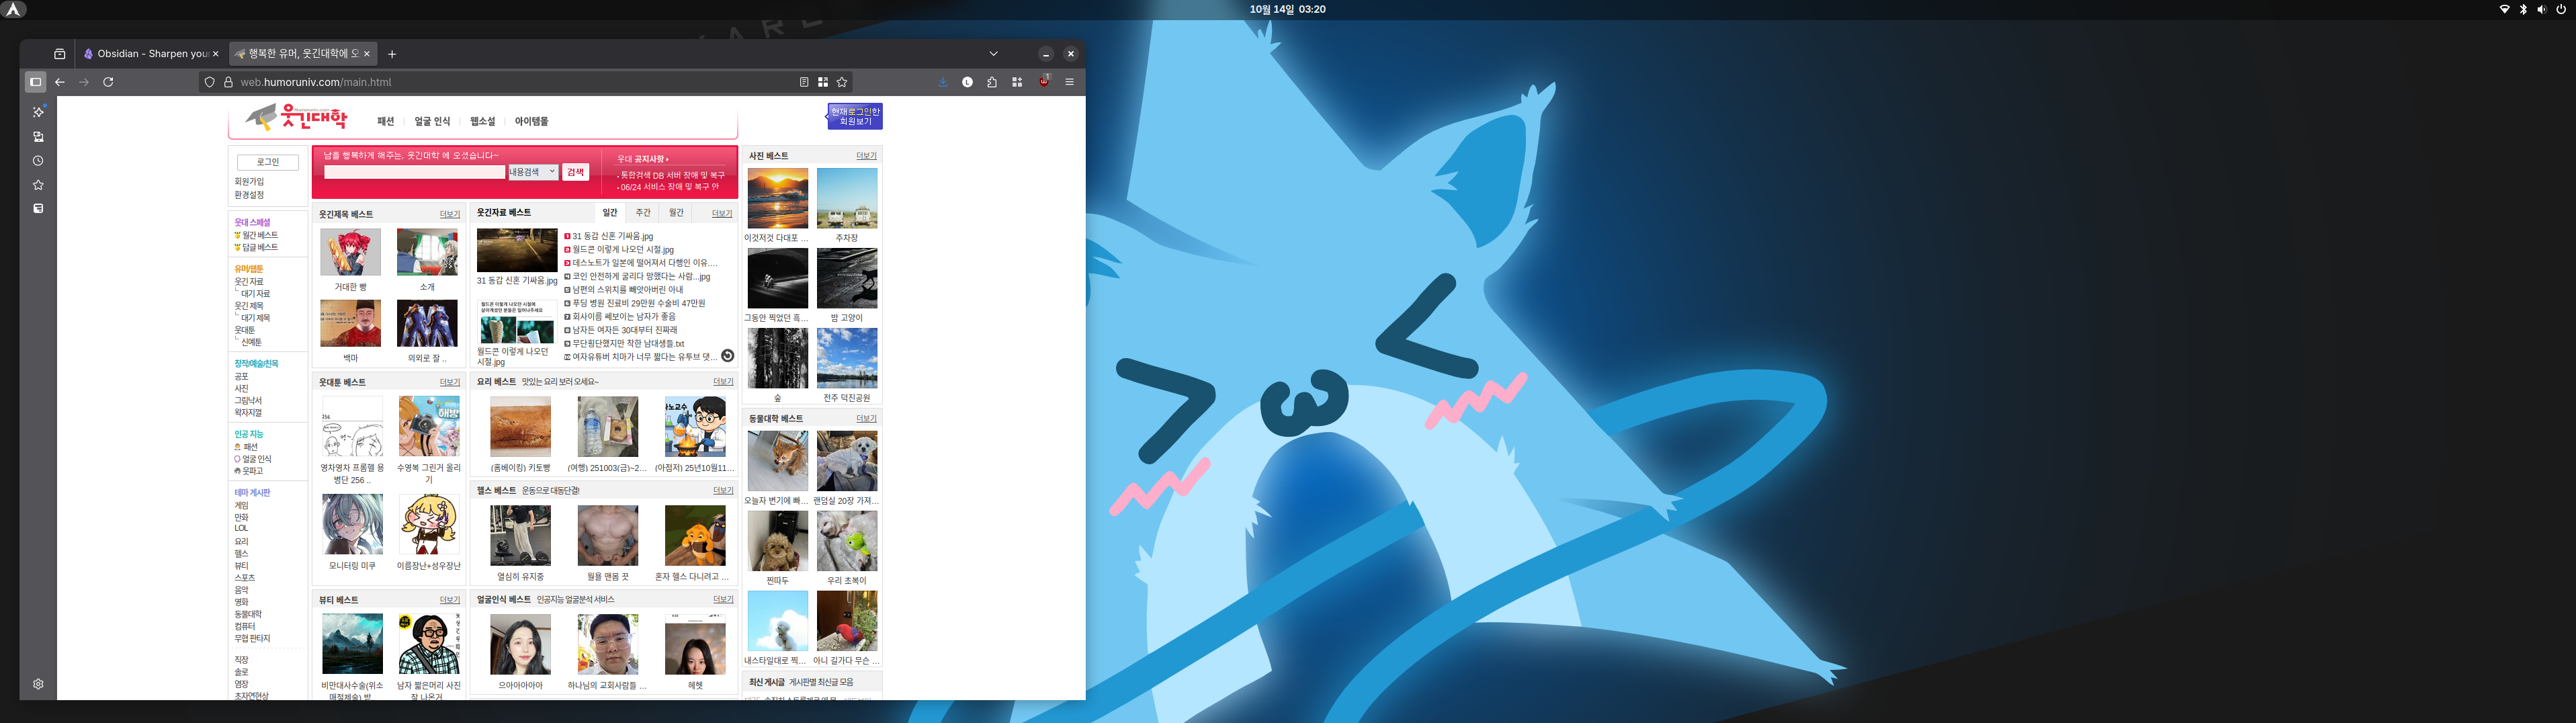The height and width of the screenshot is (723, 2576).
Task: Bookmark this page with the star icon
Action: [x=842, y=82]
